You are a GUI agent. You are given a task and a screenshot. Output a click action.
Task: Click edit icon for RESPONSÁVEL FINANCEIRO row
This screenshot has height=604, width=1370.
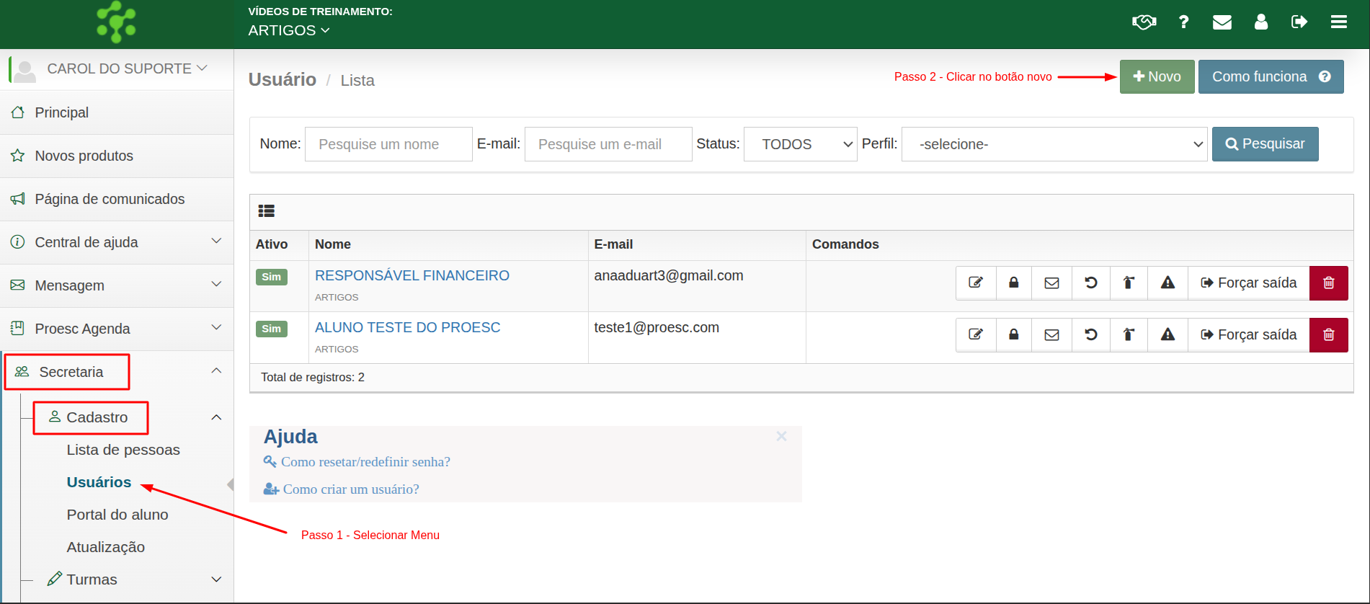tap(976, 283)
